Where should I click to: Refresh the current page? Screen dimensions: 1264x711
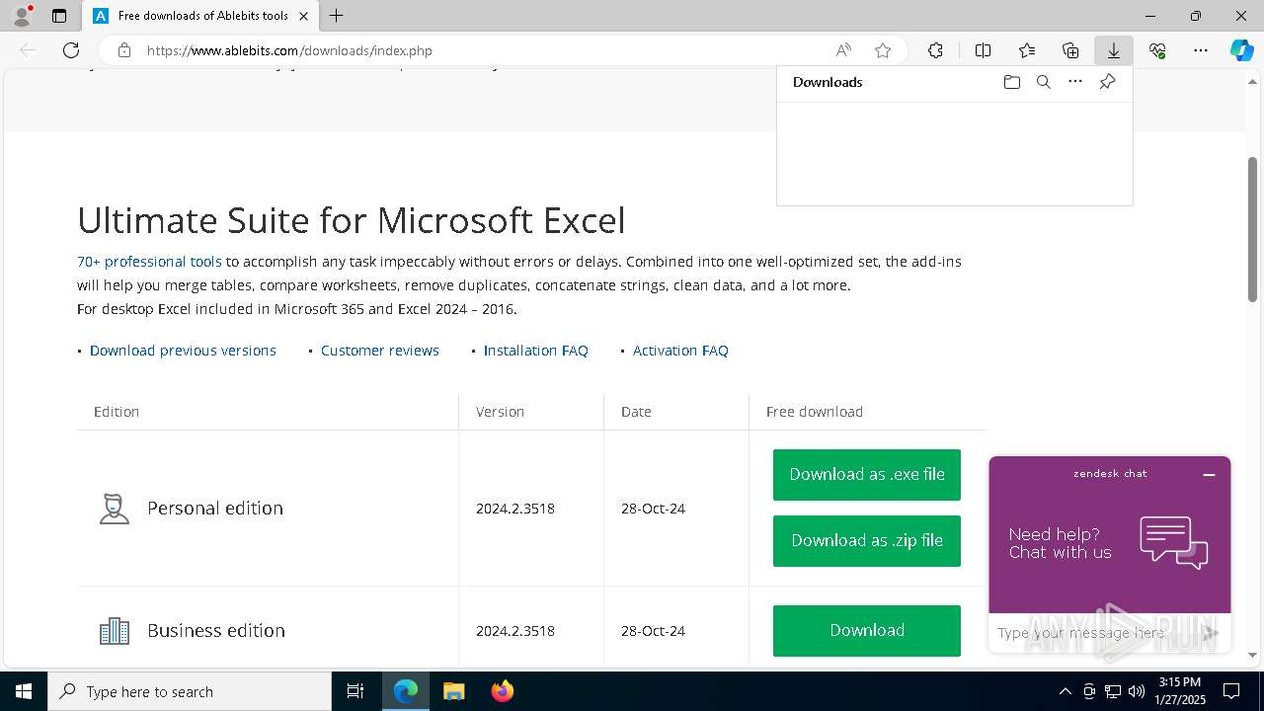71,50
